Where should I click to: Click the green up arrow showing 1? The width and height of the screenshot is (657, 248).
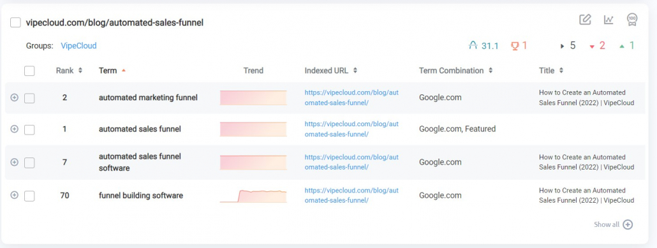[622, 47]
